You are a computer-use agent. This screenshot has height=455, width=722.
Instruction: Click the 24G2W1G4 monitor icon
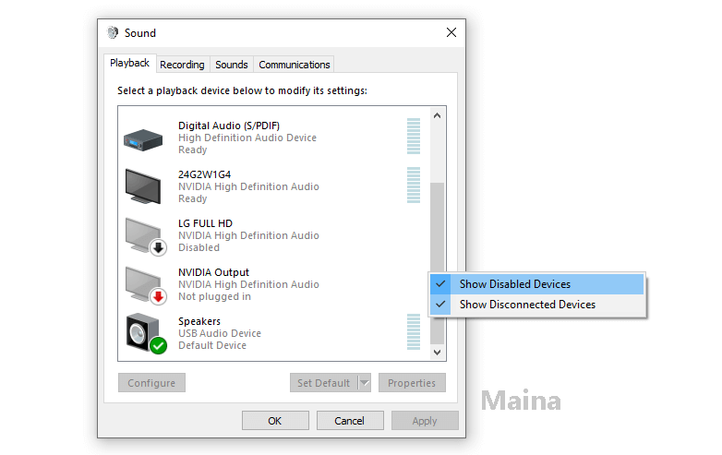[x=143, y=186]
